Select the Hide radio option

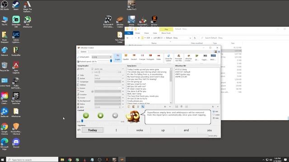pyautogui.click(x=216, y=118)
